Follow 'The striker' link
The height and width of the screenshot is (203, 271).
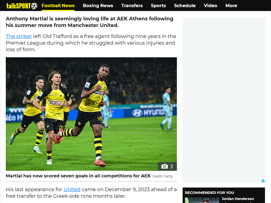coord(19,36)
